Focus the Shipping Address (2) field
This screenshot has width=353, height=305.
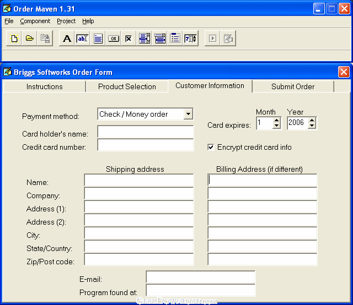(139, 220)
